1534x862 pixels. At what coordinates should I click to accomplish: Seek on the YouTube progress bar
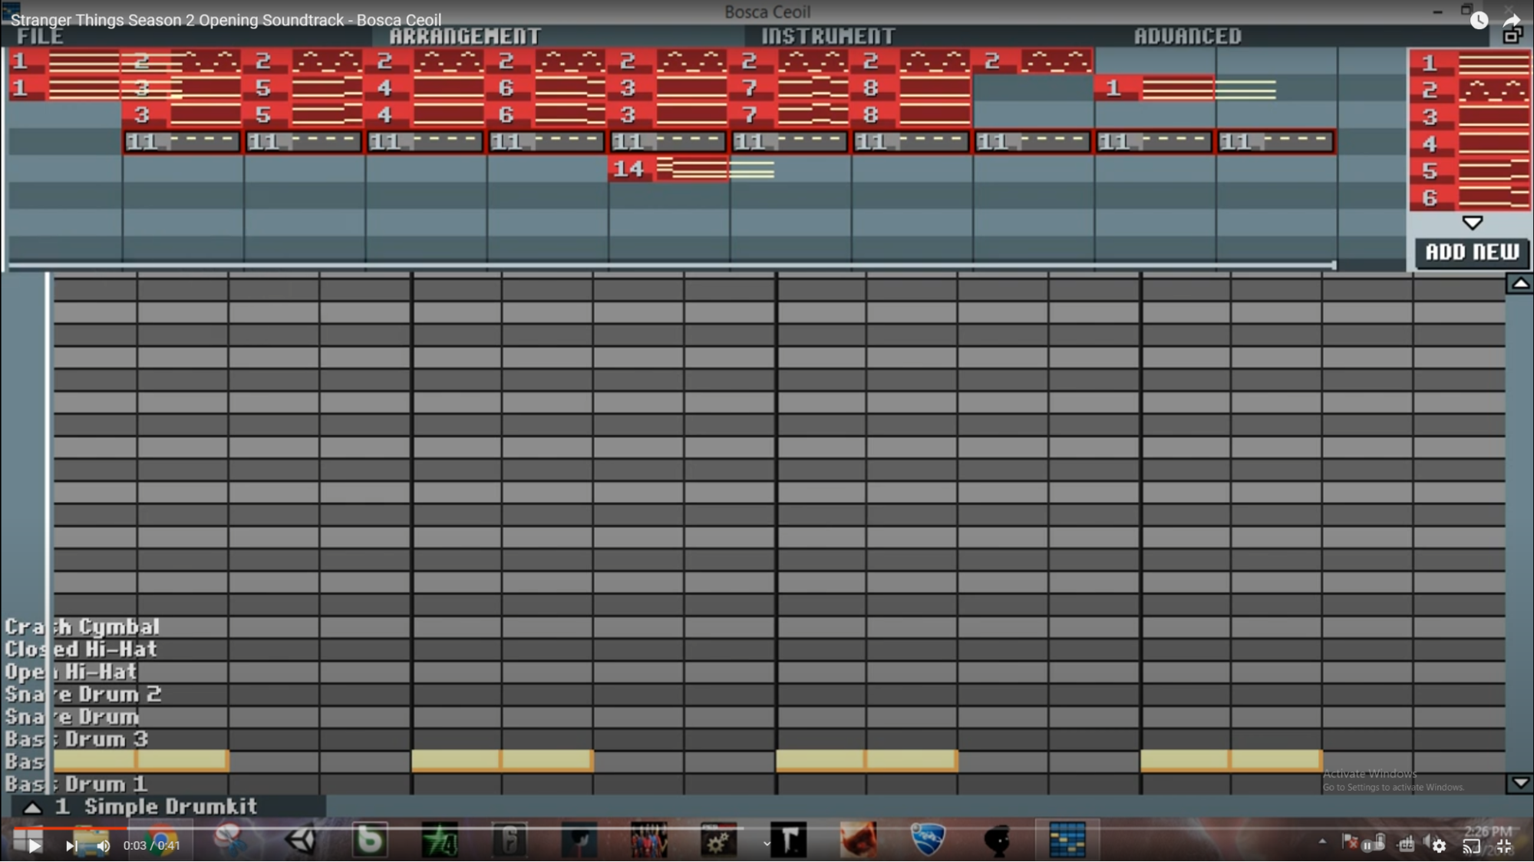767,829
